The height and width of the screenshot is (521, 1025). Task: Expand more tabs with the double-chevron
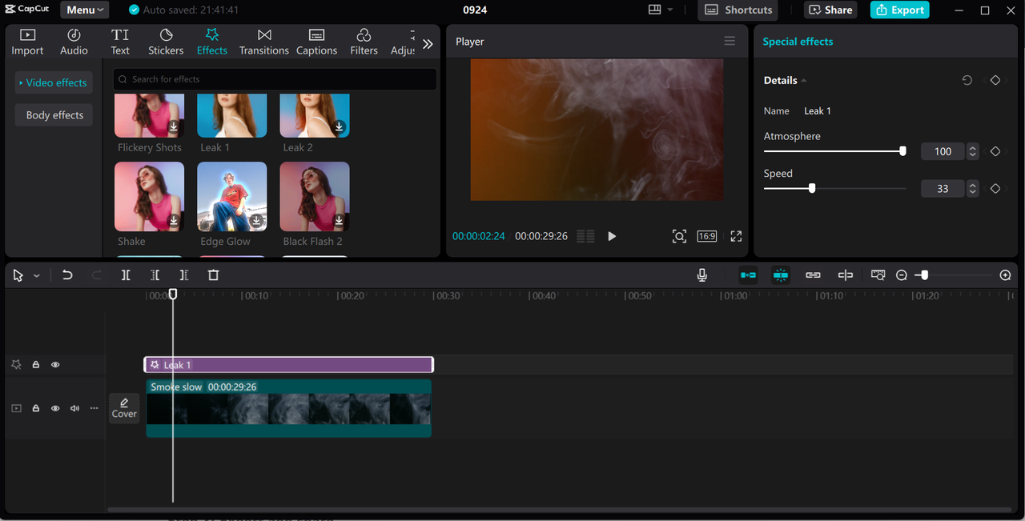[428, 44]
